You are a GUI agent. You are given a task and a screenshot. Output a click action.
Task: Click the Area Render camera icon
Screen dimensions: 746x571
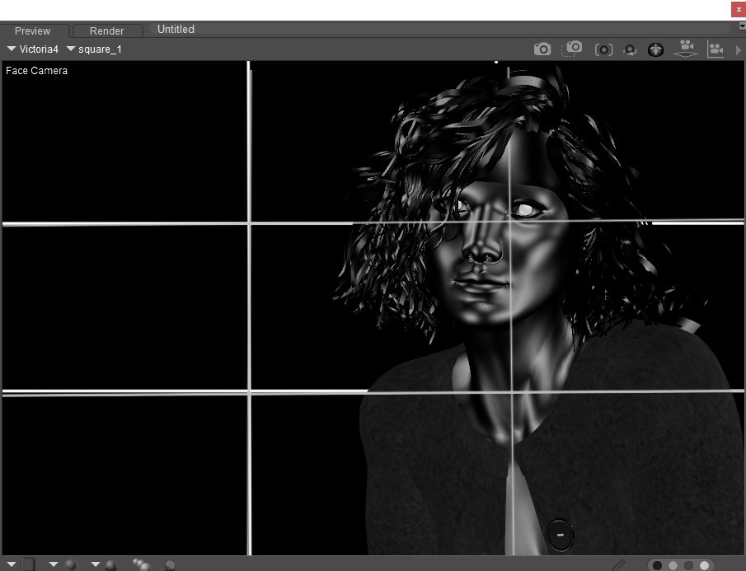(x=572, y=49)
